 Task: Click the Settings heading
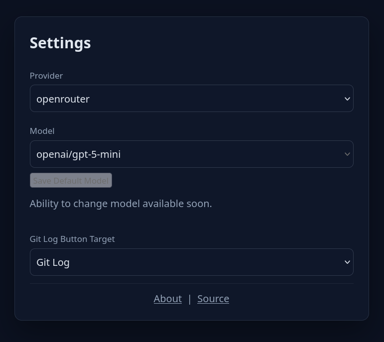click(60, 43)
